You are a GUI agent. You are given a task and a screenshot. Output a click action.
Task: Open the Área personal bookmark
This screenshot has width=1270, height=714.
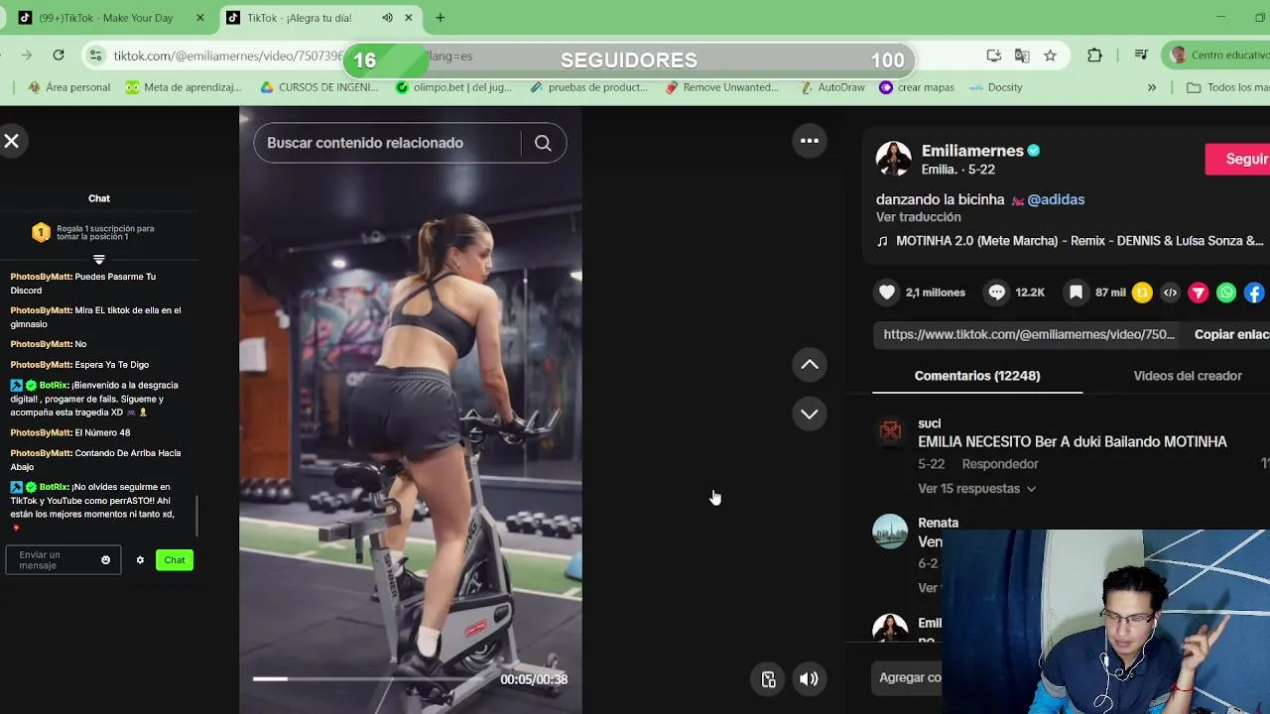click(68, 87)
